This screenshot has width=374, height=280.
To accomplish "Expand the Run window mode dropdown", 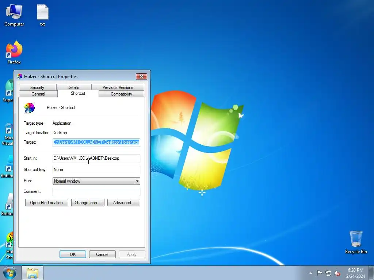I will (x=96, y=181).
